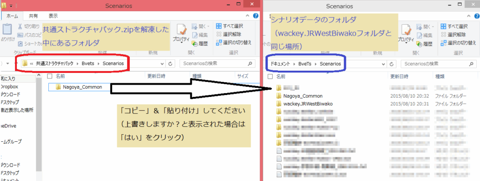Sort by 更新日時 column in left window
The width and height of the screenshot is (480, 181).
[x=157, y=76]
